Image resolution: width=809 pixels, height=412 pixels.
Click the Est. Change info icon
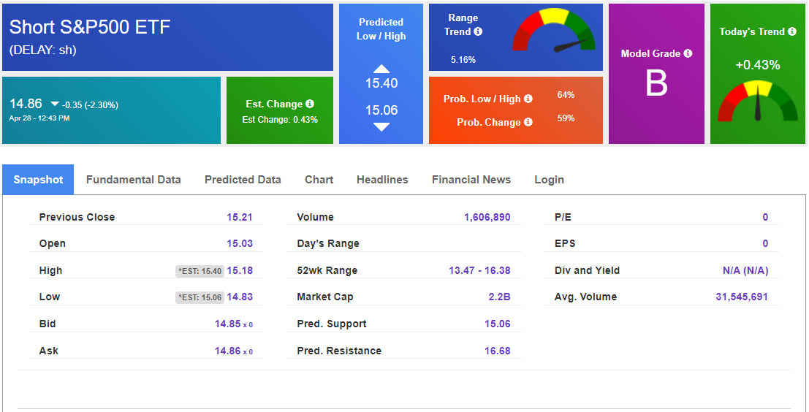(x=310, y=104)
